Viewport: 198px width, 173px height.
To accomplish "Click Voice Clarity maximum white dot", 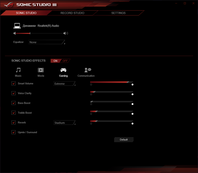I will click(132, 94).
